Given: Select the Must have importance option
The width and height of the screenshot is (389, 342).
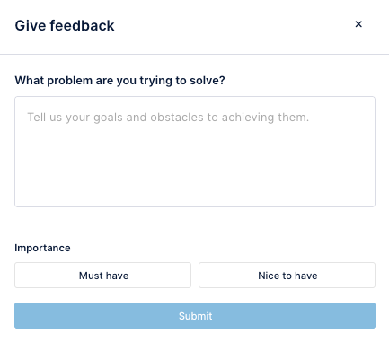Looking at the screenshot, I should click(102, 276).
